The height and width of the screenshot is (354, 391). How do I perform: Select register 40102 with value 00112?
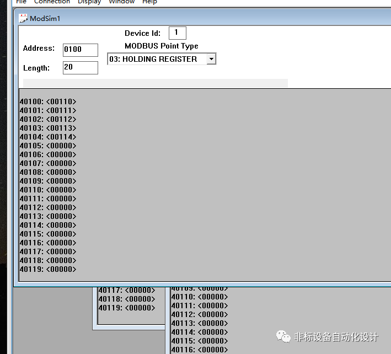click(x=48, y=119)
